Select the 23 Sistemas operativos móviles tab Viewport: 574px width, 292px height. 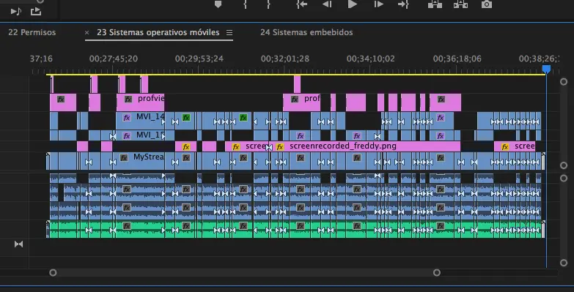click(x=158, y=32)
